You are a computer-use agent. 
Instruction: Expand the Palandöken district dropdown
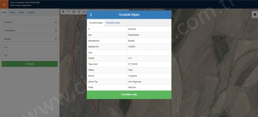click(x=30, y=31)
